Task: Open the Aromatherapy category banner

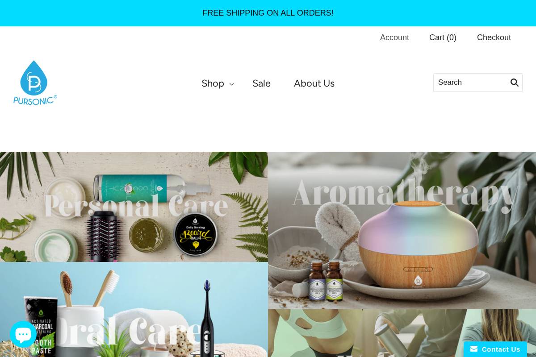Action: [402, 230]
